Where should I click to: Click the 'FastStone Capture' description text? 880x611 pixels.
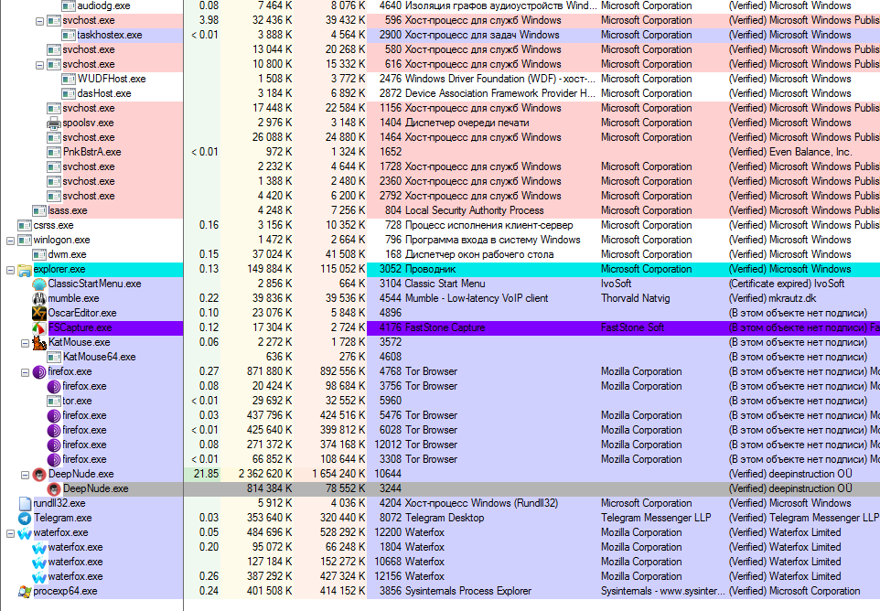coord(445,327)
